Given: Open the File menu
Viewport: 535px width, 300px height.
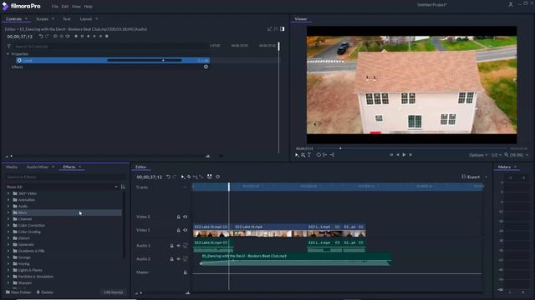Looking at the screenshot, I should (x=54, y=7).
